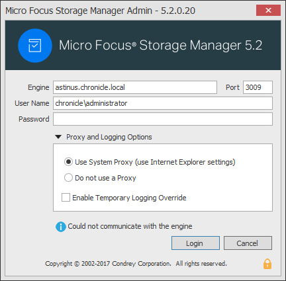286x281 pixels.
Task: Enable Temporary Logging Override checkbox
Action: 66,198
